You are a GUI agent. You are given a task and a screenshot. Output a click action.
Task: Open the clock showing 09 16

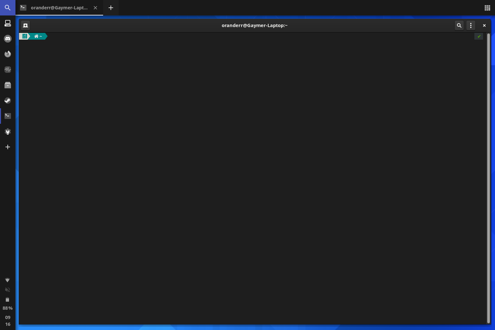tap(7, 321)
